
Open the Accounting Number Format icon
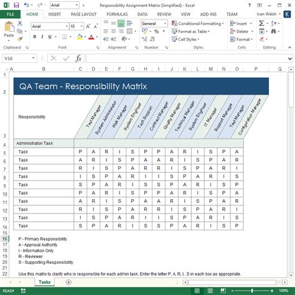click(144, 31)
